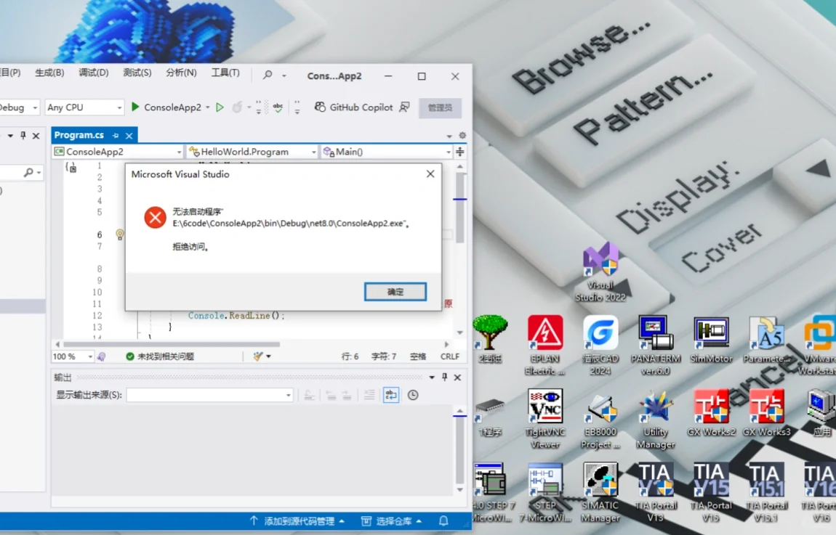Click the 未找到相关问题 status indicator
The height and width of the screenshot is (535, 836).
tap(160, 356)
